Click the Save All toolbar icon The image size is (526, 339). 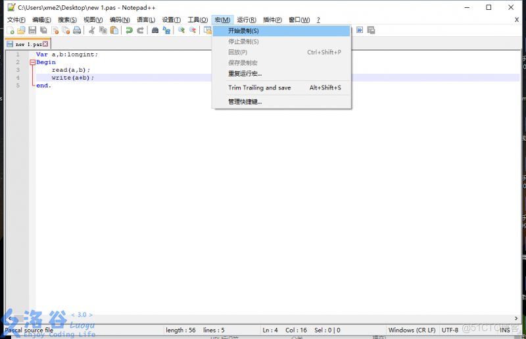point(43,30)
